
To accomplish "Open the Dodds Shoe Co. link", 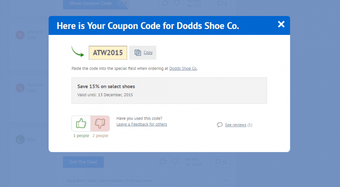I will 183,68.
